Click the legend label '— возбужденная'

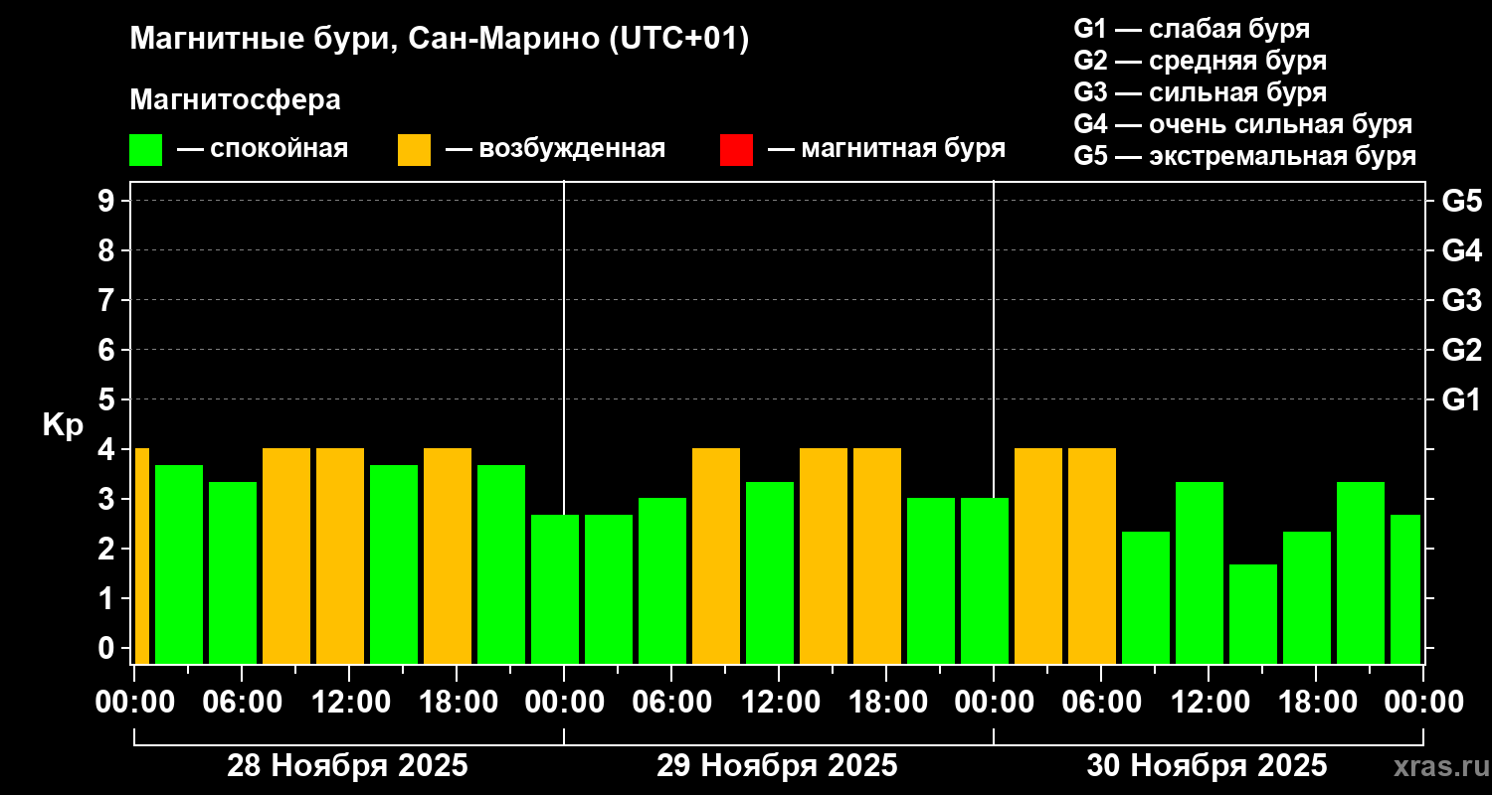point(555,149)
